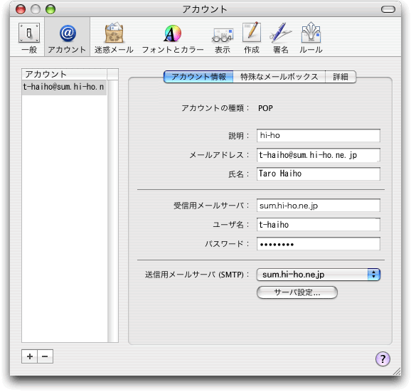Open the 作成 composing preferences

252,38
